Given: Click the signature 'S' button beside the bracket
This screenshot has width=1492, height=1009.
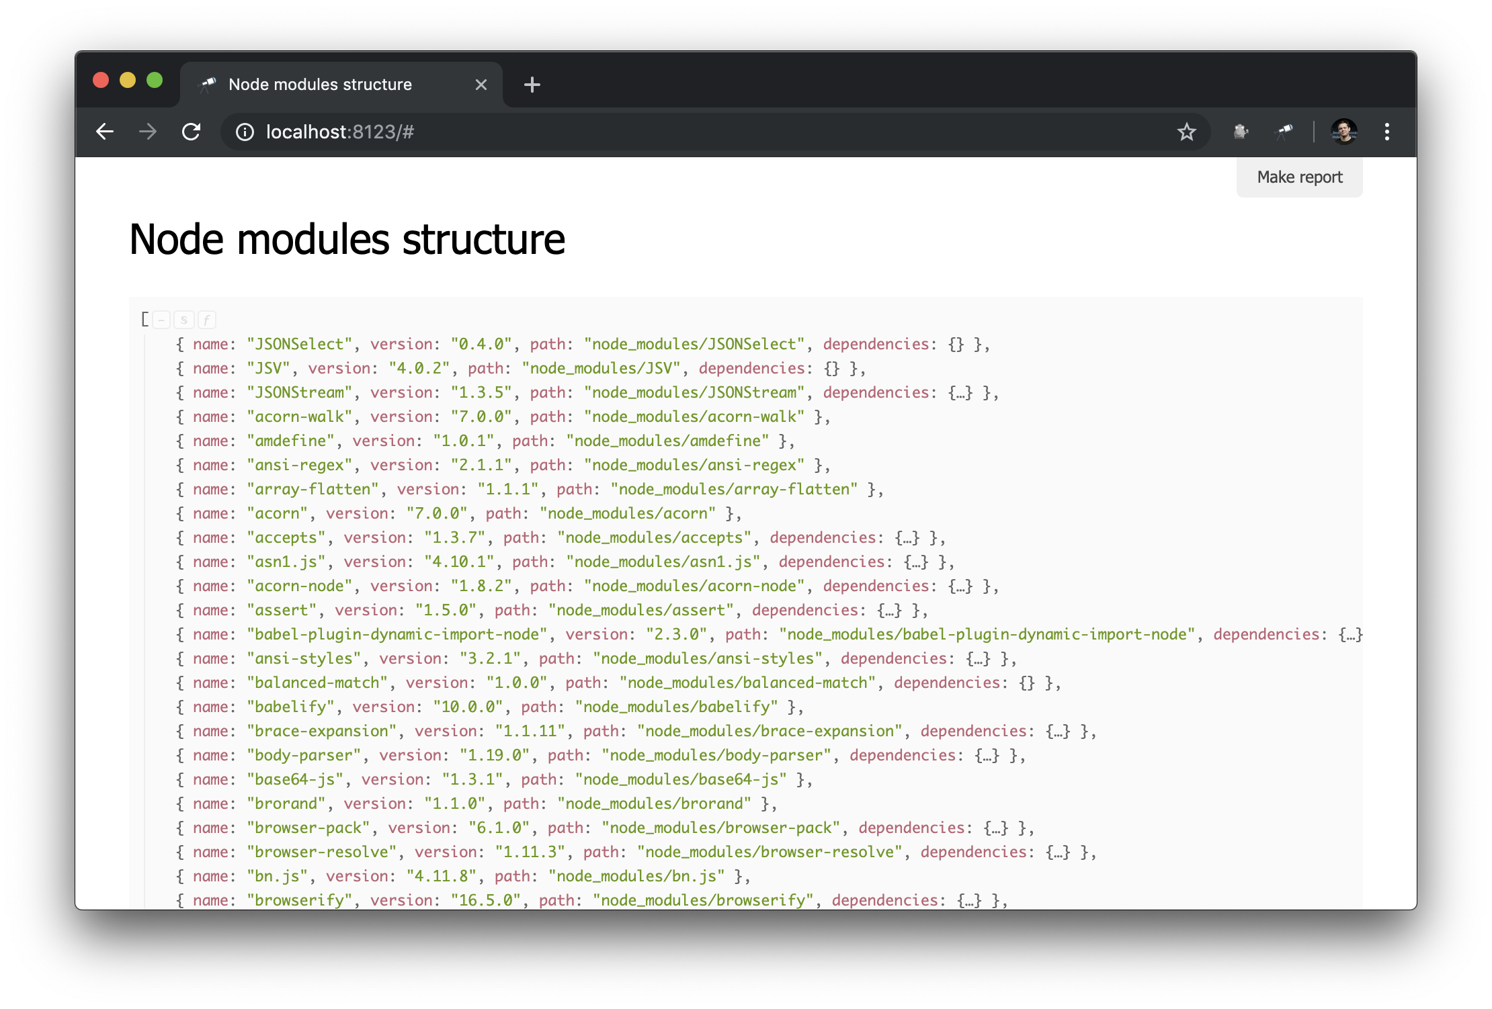Looking at the screenshot, I should pyautogui.click(x=184, y=320).
